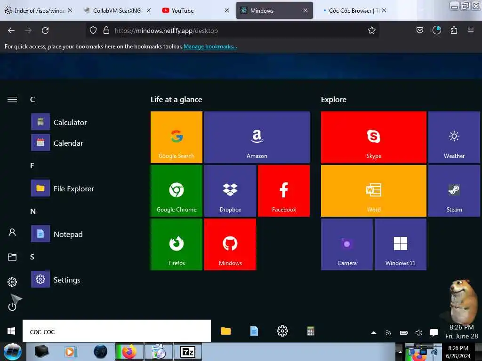Open Notepad from Mindows taskbar
This screenshot has height=361, width=482.
pos(254,331)
